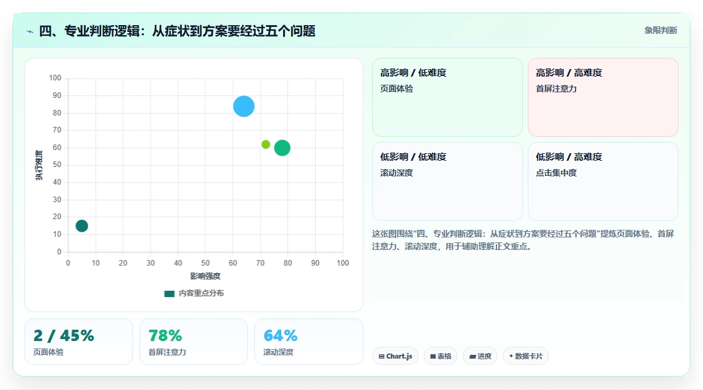Click the 执行难度 y-axis title
Viewport: 703px width, 390px height.
point(39,165)
